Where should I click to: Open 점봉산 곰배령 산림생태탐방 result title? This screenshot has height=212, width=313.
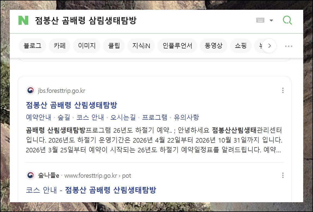[x=71, y=105]
